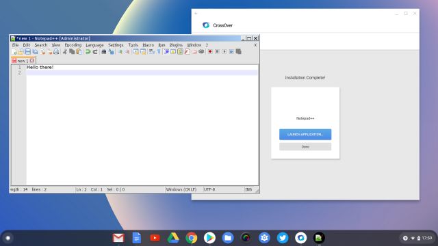
Task: Toggle INS insert mode in status bar
Action: (x=248, y=189)
